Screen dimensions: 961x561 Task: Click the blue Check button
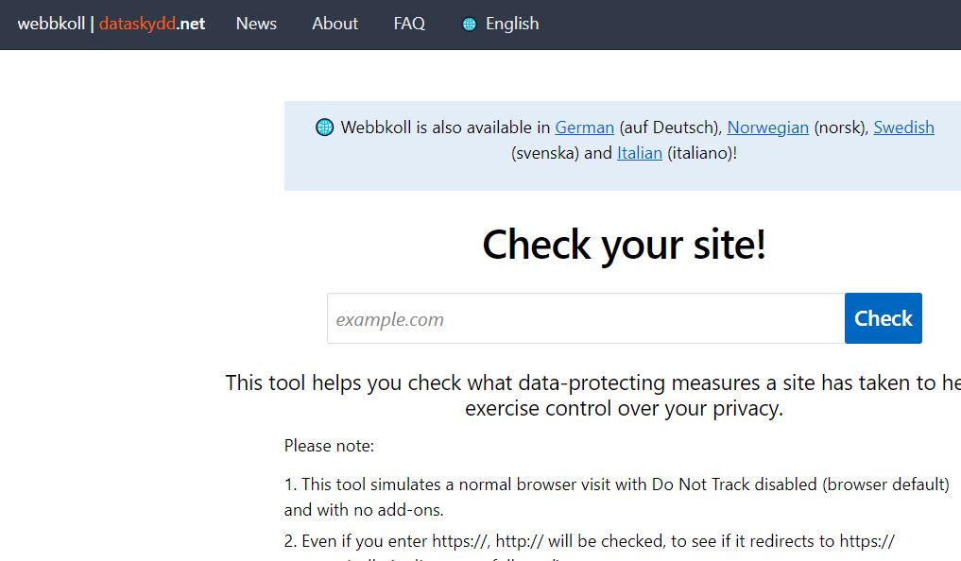884,318
